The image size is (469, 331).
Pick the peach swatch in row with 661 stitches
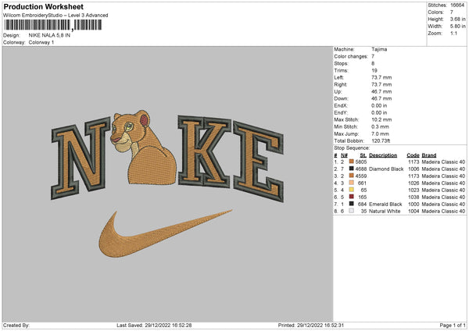[351, 183]
